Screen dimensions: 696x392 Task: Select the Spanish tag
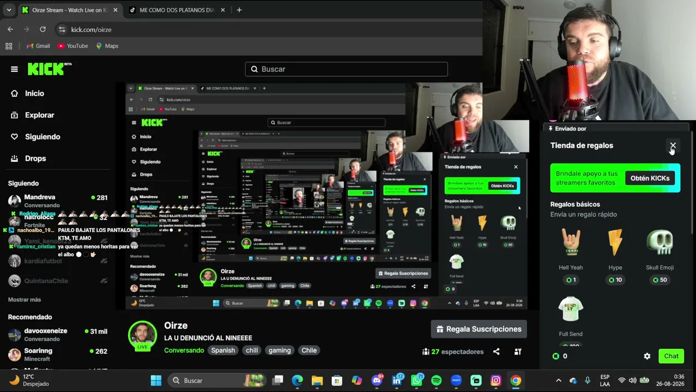coord(223,350)
